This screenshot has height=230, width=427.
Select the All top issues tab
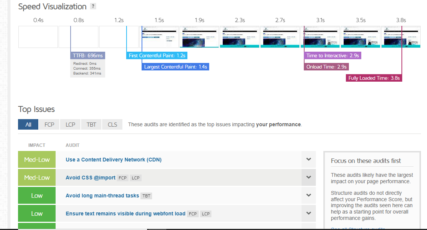pyautogui.click(x=28, y=124)
